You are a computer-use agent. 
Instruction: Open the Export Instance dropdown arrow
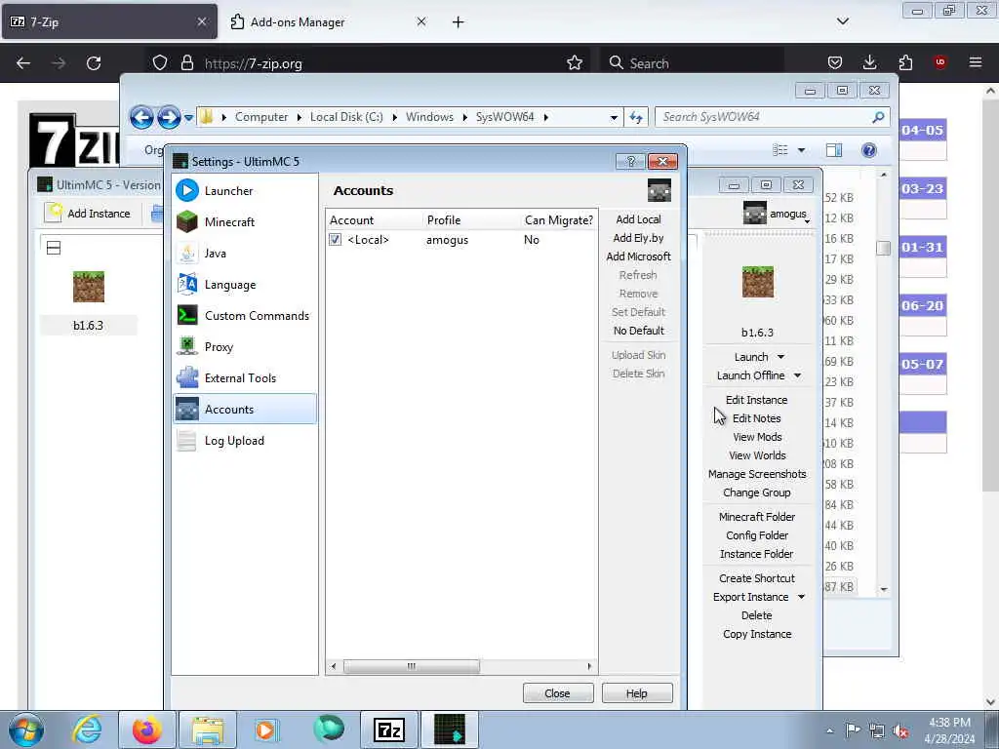coord(801,597)
